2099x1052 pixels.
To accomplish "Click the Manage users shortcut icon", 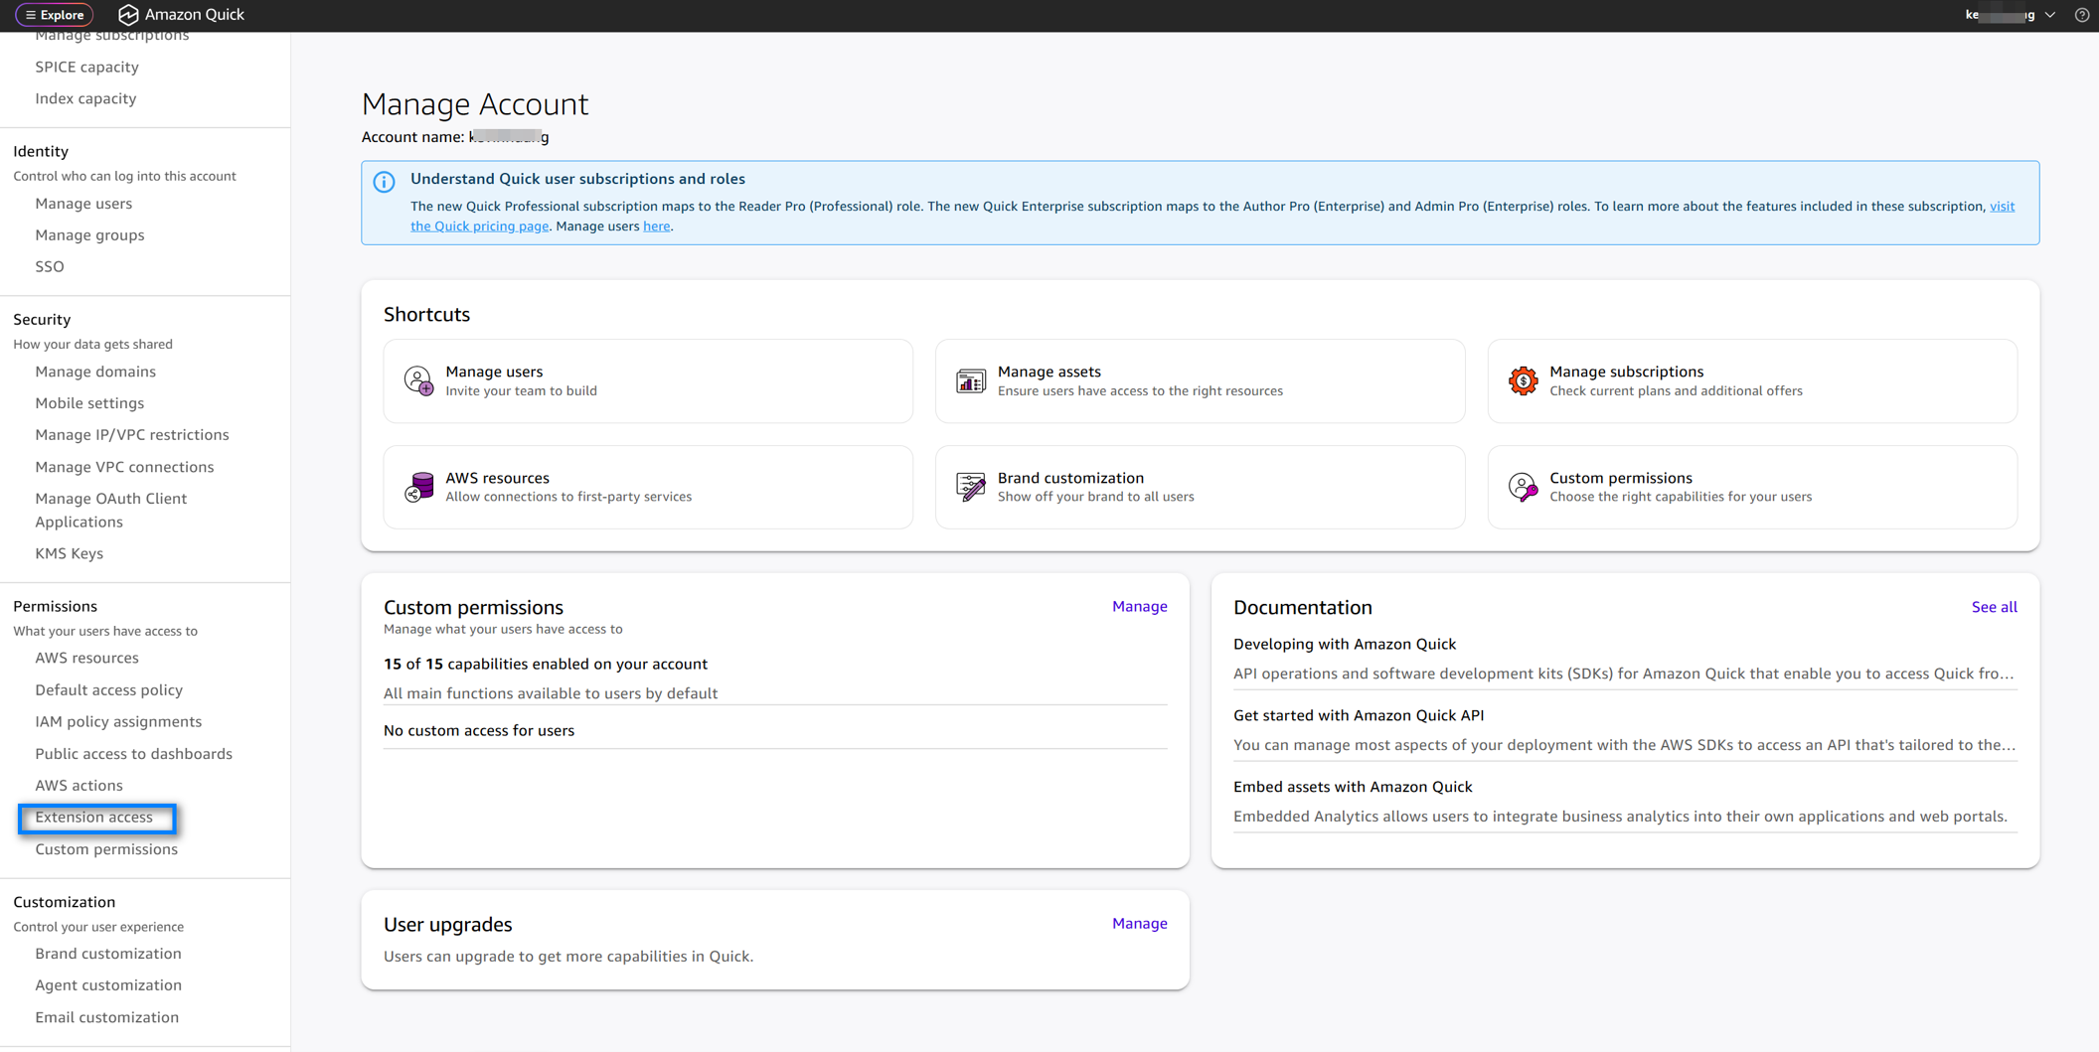I will coord(418,380).
